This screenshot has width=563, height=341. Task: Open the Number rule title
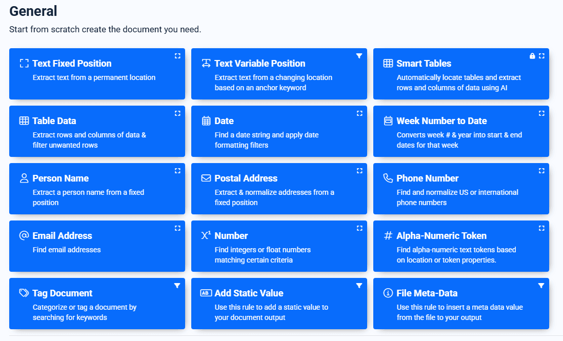pos(231,236)
